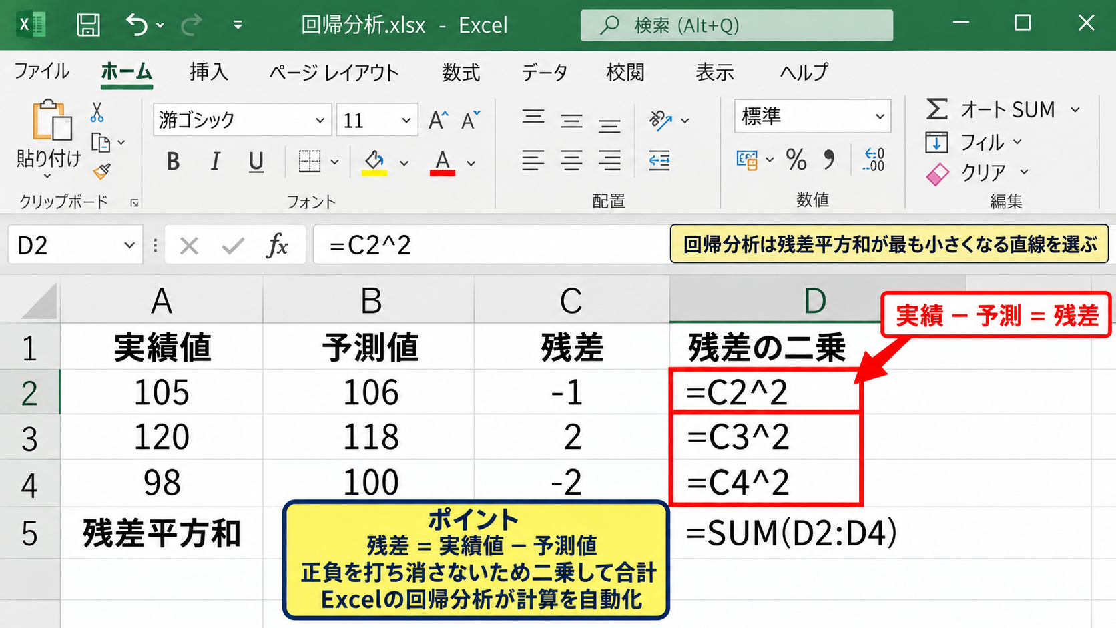Screen dimensions: 1116x628
Task: Toggle underline formatting
Action: 256,162
